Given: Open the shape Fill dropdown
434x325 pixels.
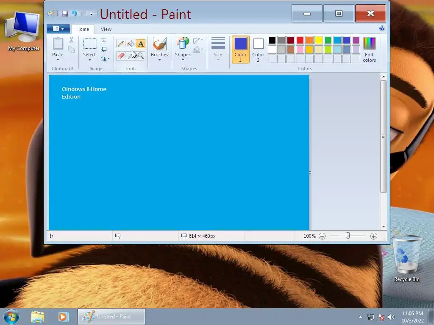Looking at the screenshot, I should point(198,50).
